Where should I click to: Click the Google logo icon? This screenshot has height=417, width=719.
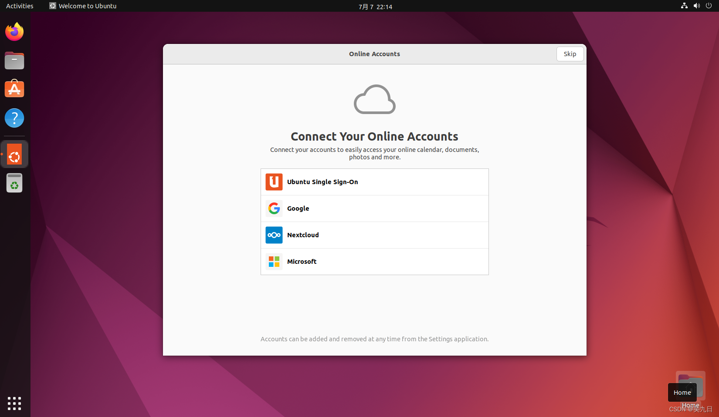(274, 208)
